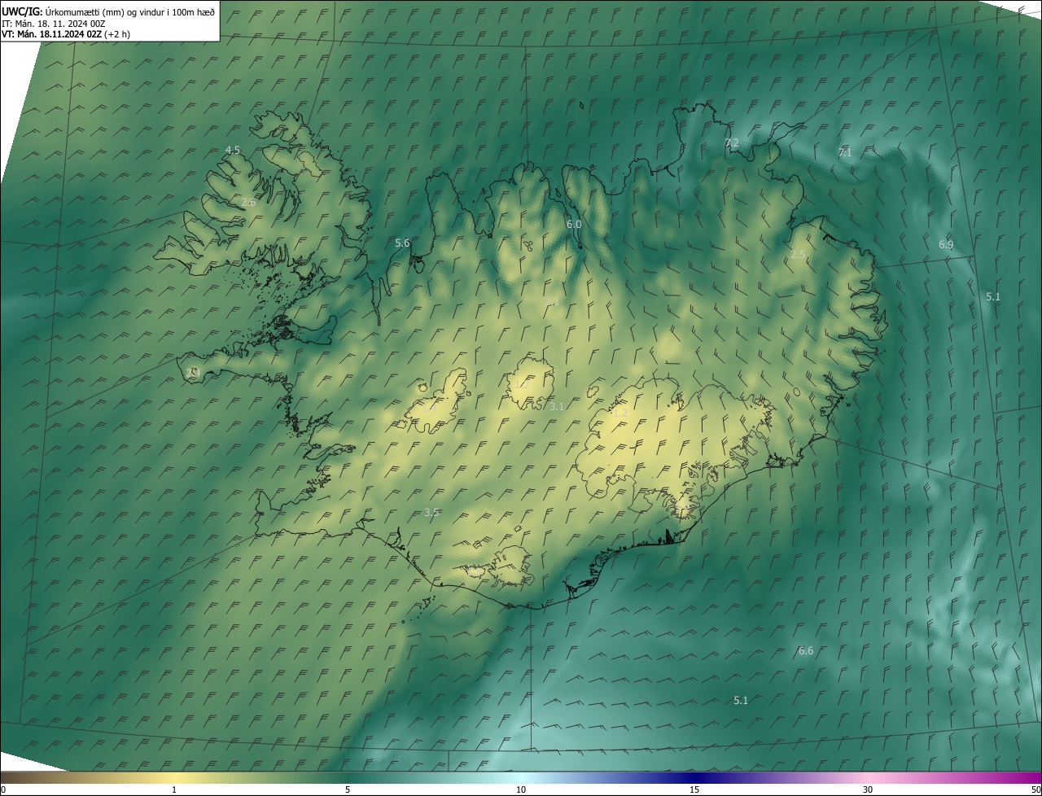Click the '5' tick label on the color scale
The image size is (1042, 796).
pyautogui.click(x=348, y=789)
